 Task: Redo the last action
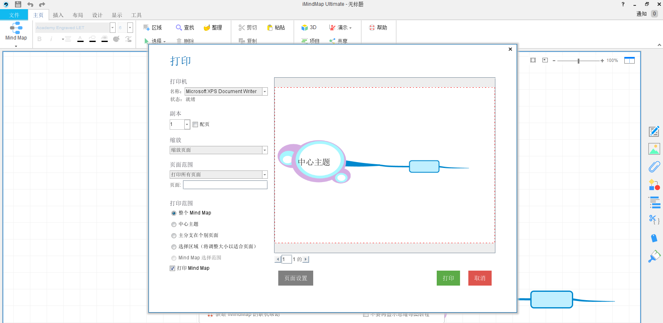[x=42, y=5]
